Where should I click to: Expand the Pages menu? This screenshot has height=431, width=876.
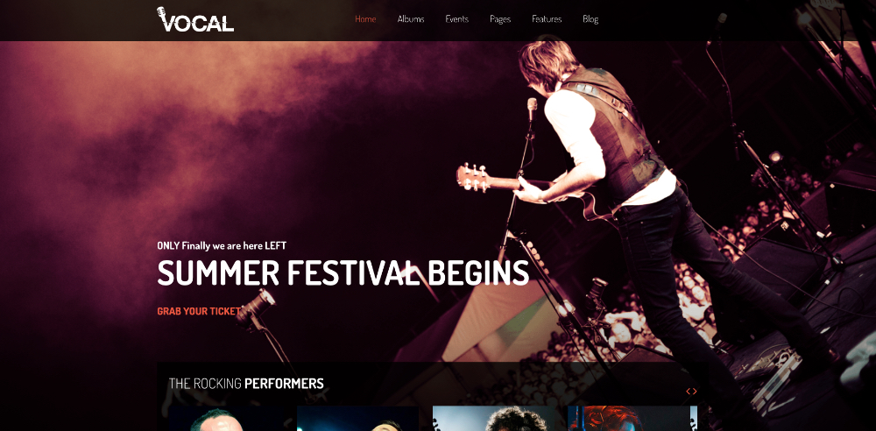[x=500, y=19]
